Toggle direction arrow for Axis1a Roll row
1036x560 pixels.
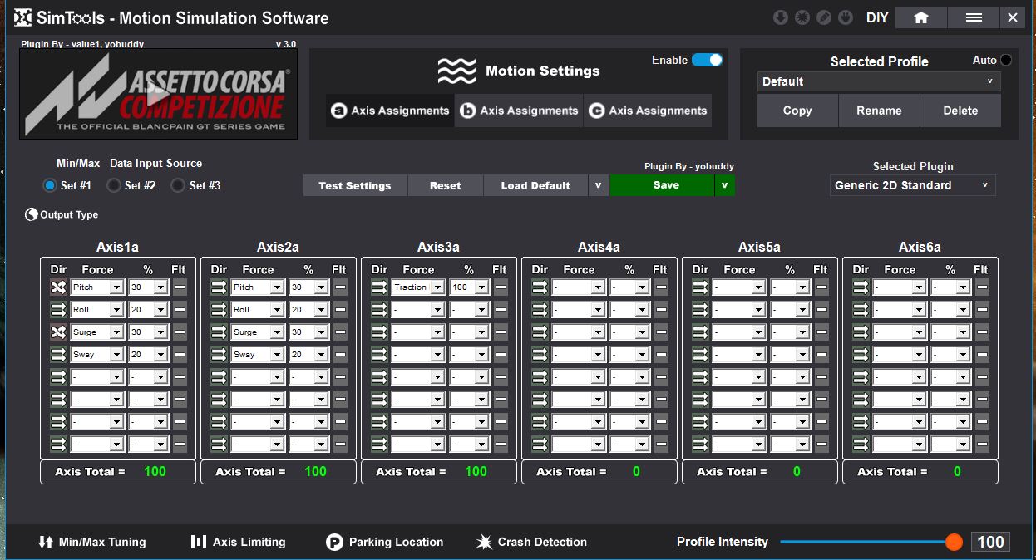pos(57,309)
